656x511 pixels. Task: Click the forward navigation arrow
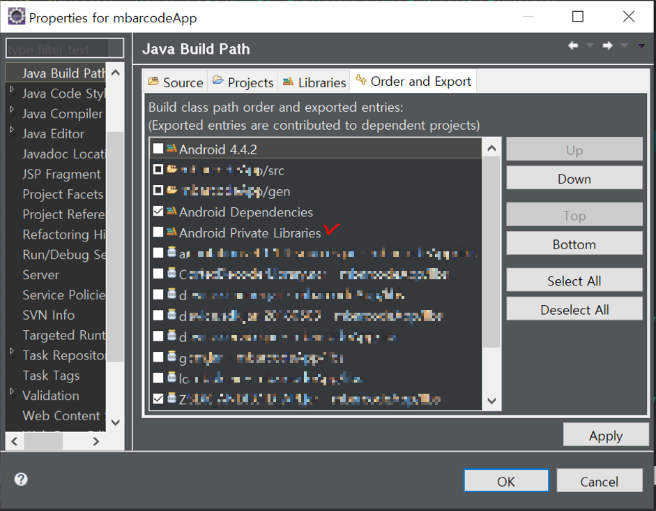point(607,45)
